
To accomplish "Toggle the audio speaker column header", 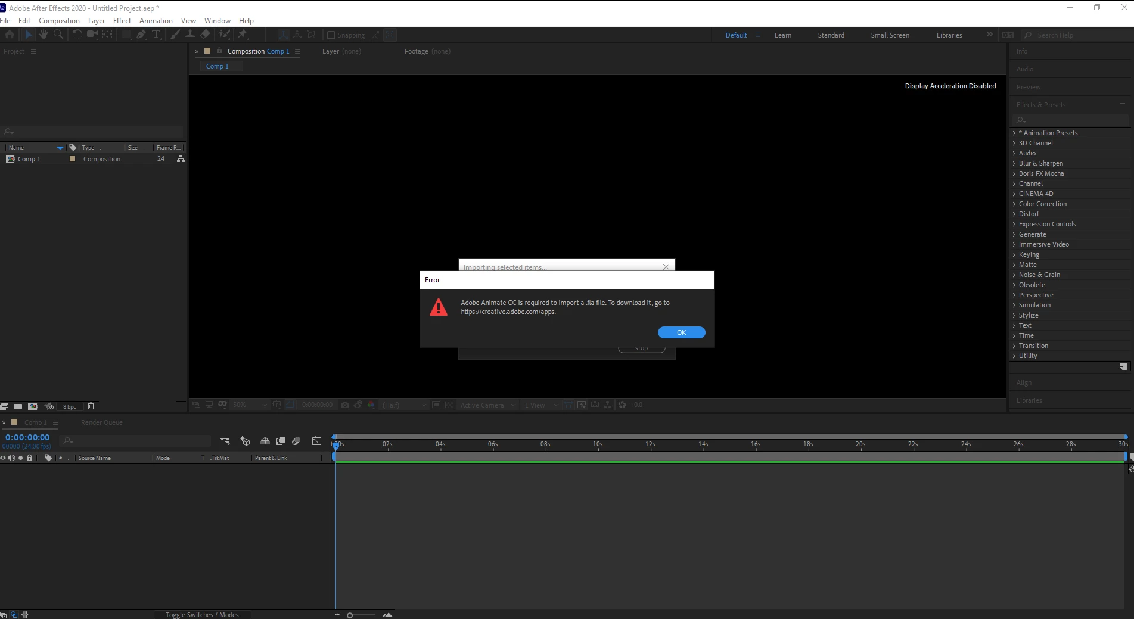I will click(12, 458).
